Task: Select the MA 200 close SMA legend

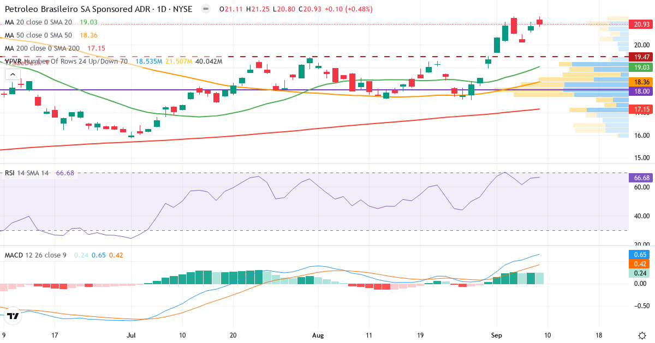Action: [42, 48]
